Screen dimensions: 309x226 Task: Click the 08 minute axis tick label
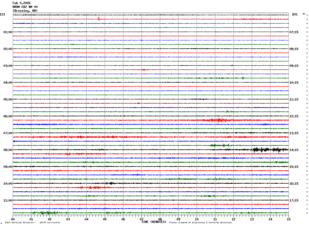pyautogui.click(x=160, y=219)
